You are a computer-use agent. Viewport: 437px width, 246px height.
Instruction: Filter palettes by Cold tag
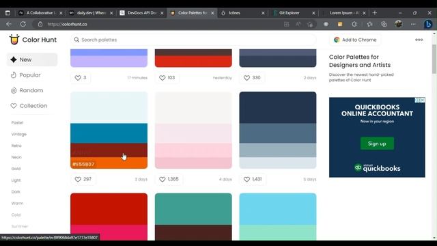coord(16,215)
